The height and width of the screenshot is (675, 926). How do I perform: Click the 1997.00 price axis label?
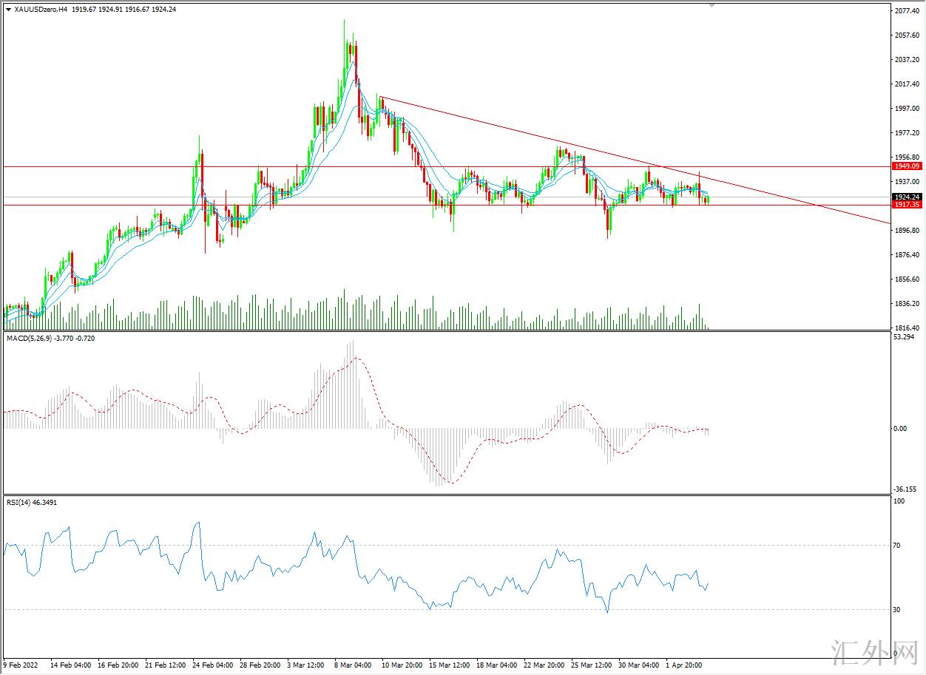(906, 109)
